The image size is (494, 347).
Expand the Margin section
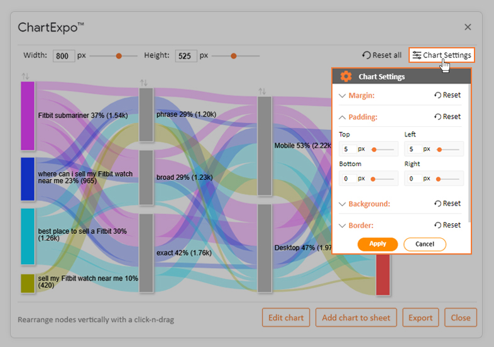coord(342,96)
